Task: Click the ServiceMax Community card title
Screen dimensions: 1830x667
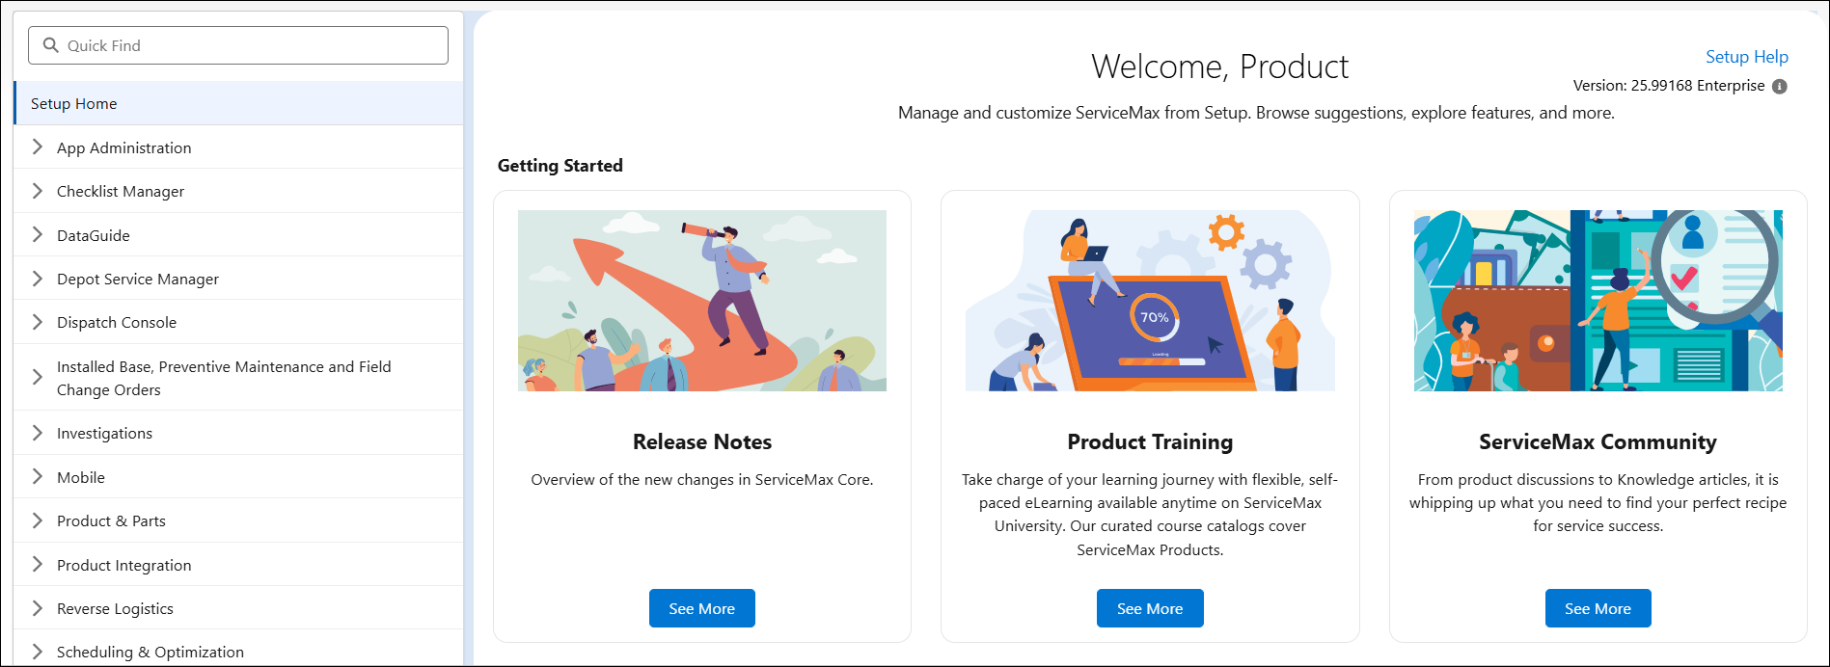Action: [x=1598, y=441]
